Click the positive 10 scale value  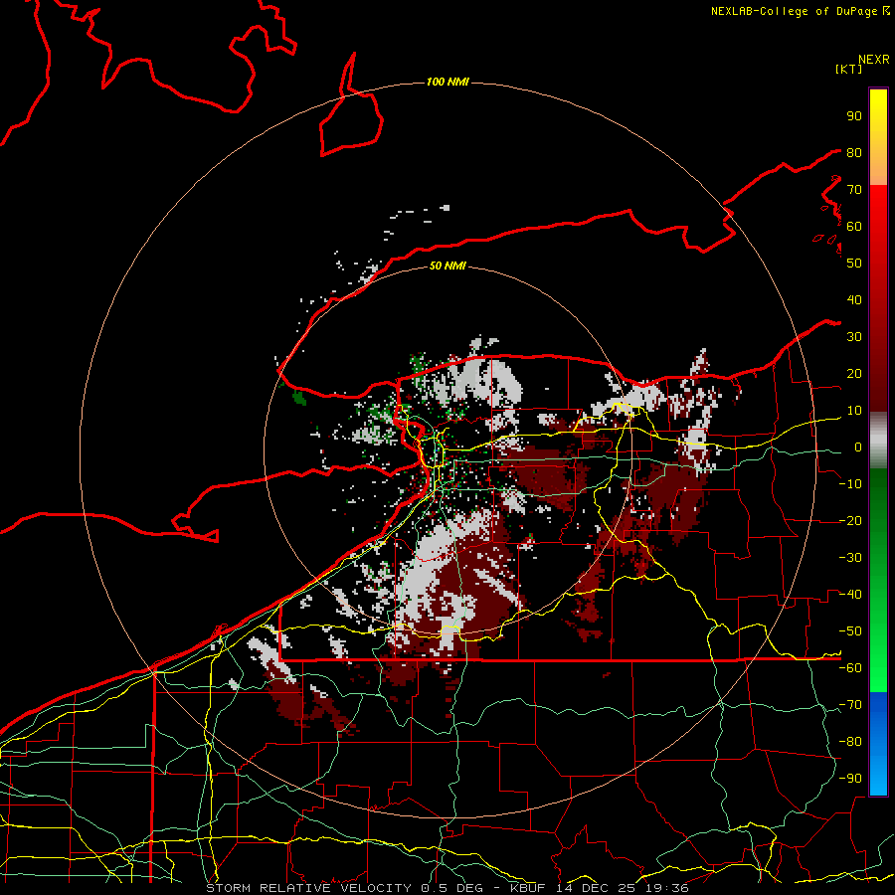pyautogui.click(x=854, y=411)
